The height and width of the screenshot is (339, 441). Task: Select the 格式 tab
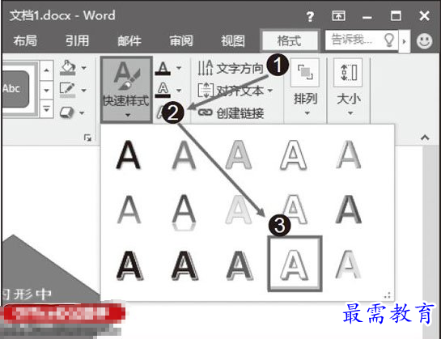pos(290,40)
